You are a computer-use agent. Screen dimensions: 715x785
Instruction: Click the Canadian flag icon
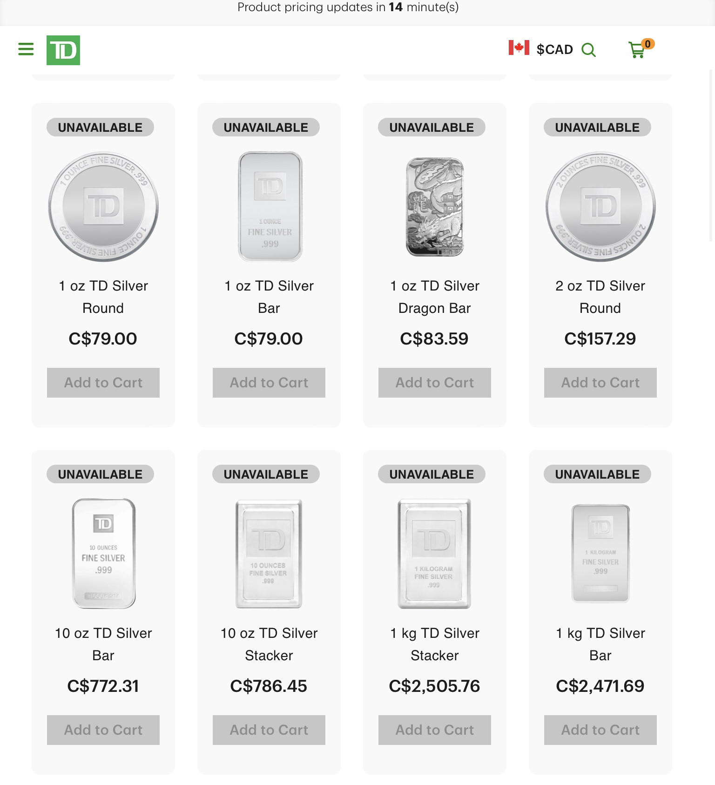pyautogui.click(x=519, y=48)
